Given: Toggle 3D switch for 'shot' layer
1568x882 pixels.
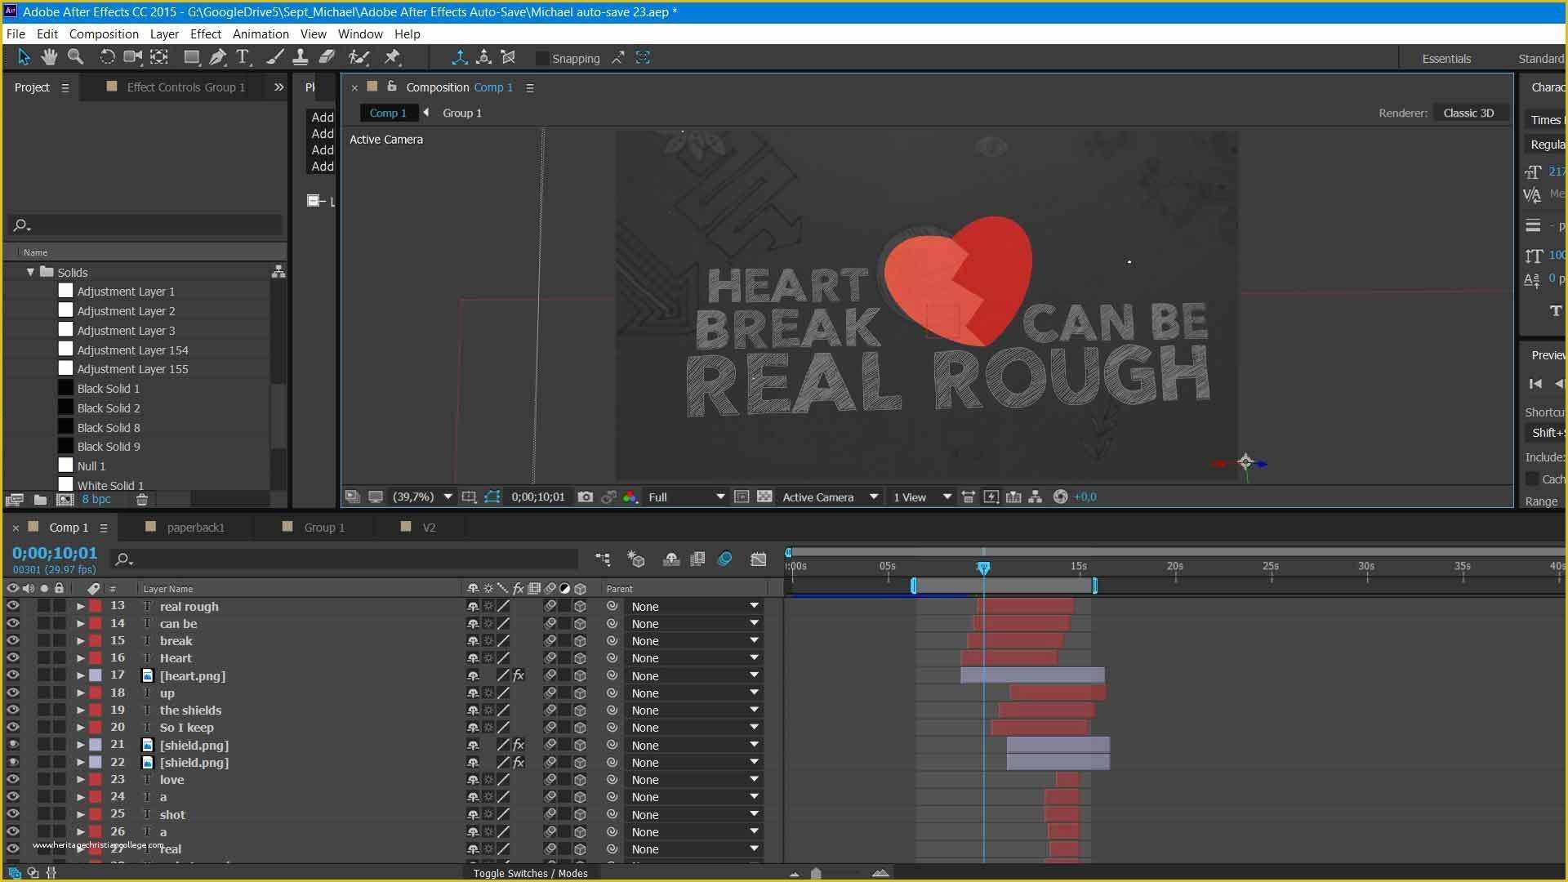Looking at the screenshot, I should coord(580,814).
